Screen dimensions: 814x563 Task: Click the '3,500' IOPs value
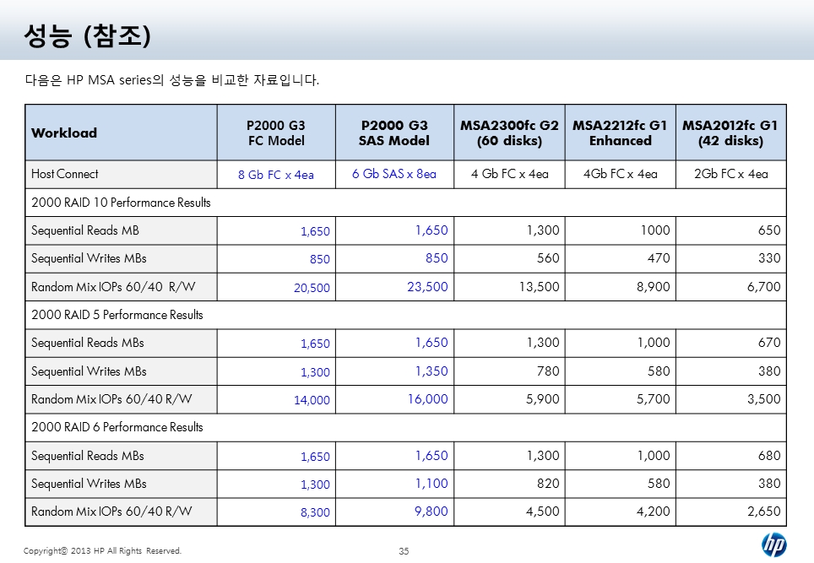(763, 399)
